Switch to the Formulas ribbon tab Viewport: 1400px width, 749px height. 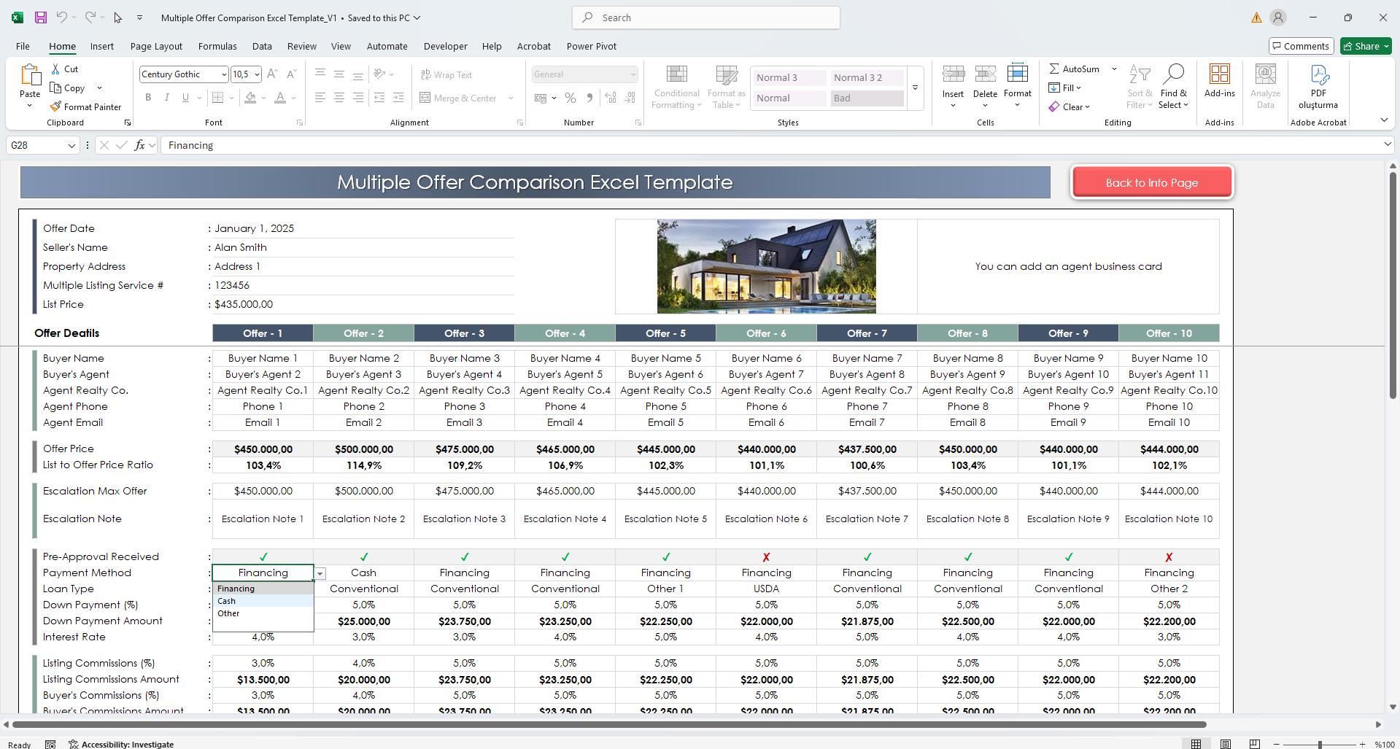(x=217, y=46)
